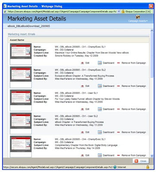The image size is (156, 172).
Task: Open the Campaign Assets dropdown menu
Action: tap(138, 21)
